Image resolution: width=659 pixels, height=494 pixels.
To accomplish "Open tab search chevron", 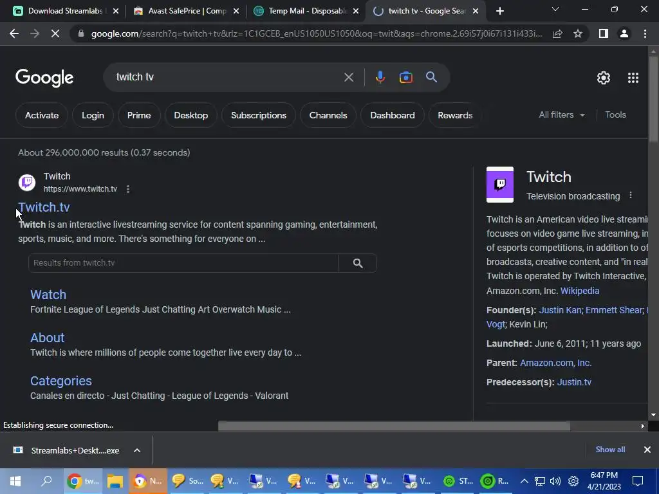I will 555,9.
